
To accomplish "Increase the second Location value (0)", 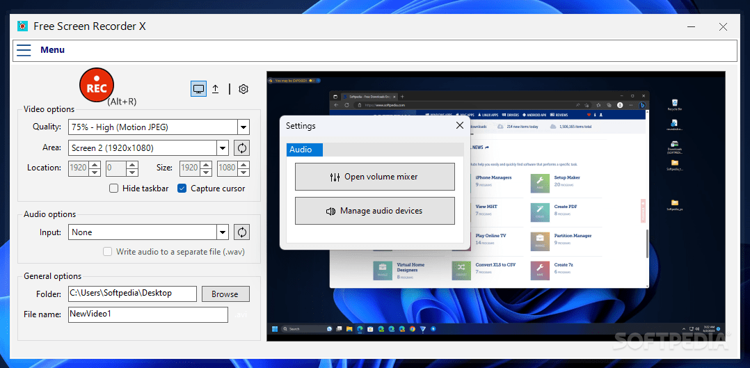I will (x=132, y=164).
